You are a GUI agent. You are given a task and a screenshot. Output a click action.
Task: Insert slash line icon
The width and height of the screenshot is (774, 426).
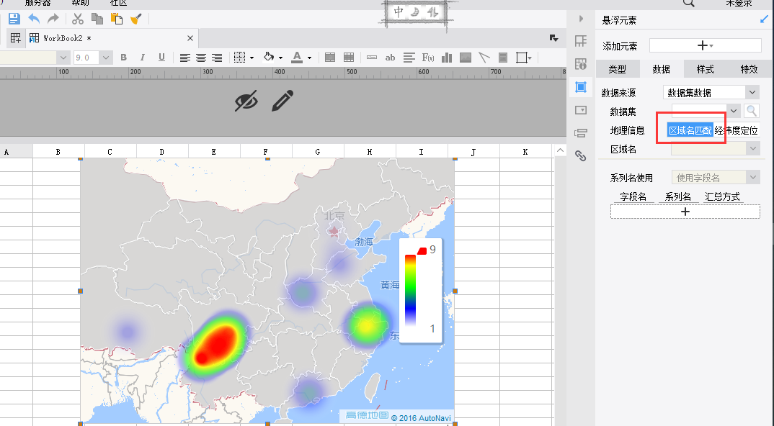point(484,58)
